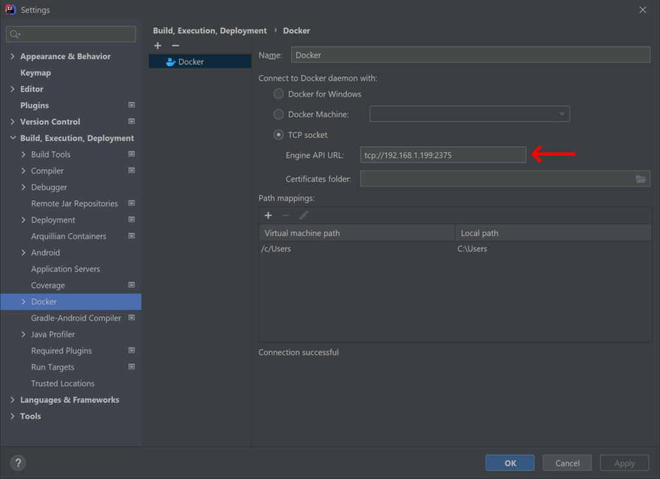
Task: Click the Cancel button
Action: click(x=567, y=463)
